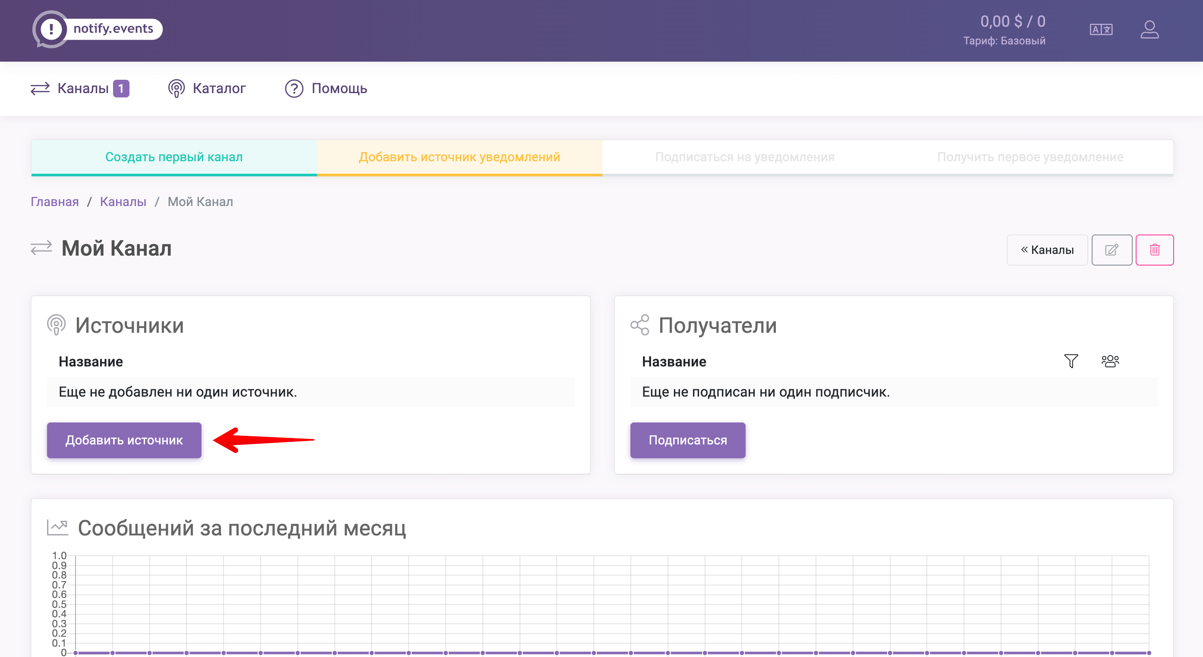Select the Создать первый канал tab
This screenshot has width=1203, height=657.
click(x=174, y=157)
